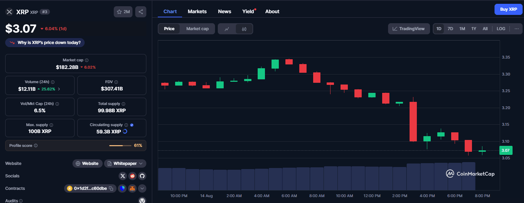Screen dimensions: 524x203
Task: Visit the XRP Website link
Action: click(87, 164)
